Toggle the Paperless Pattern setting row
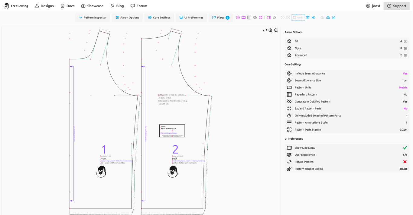 [x=347, y=94]
